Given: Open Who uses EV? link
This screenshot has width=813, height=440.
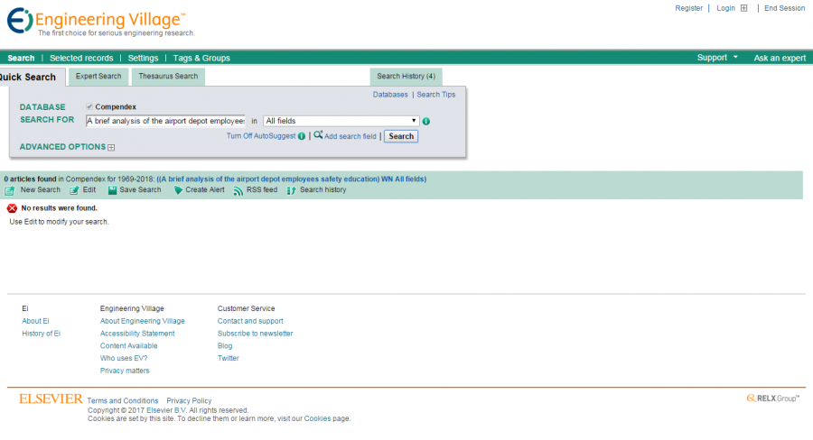Looking at the screenshot, I should tap(124, 358).
